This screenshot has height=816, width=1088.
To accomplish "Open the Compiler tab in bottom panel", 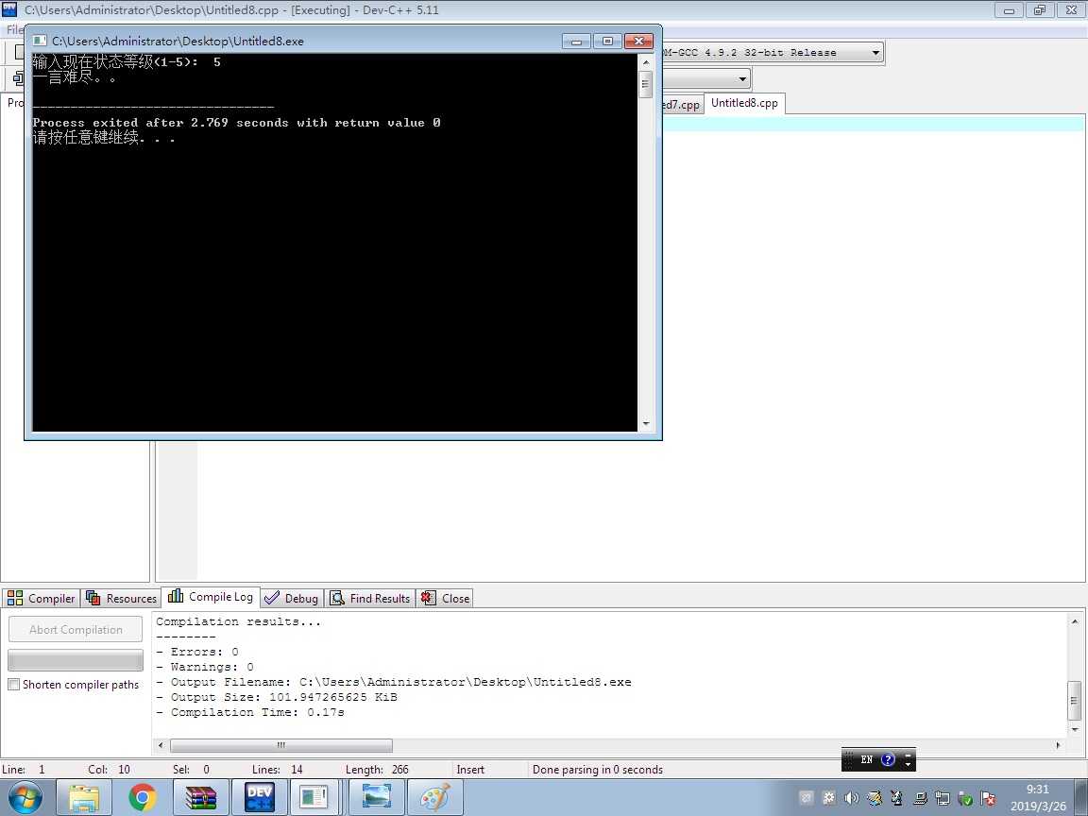I will tap(41, 598).
